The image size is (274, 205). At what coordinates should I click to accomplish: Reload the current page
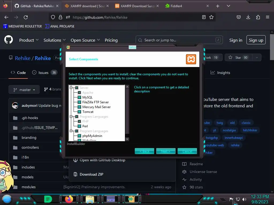coord(26,17)
